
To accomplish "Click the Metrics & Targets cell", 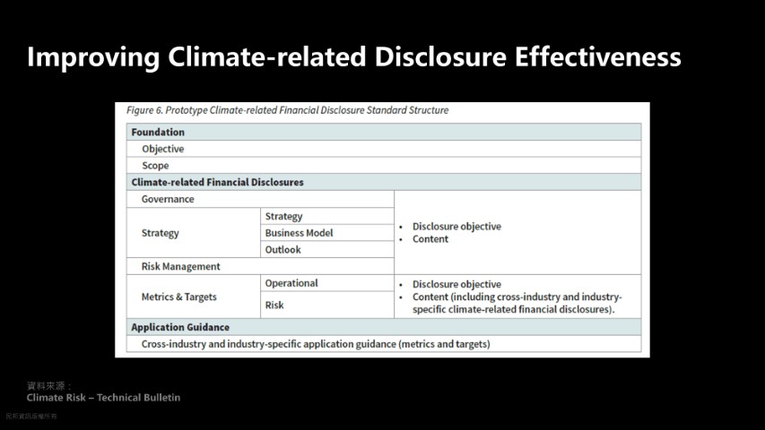I will tap(179, 297).
